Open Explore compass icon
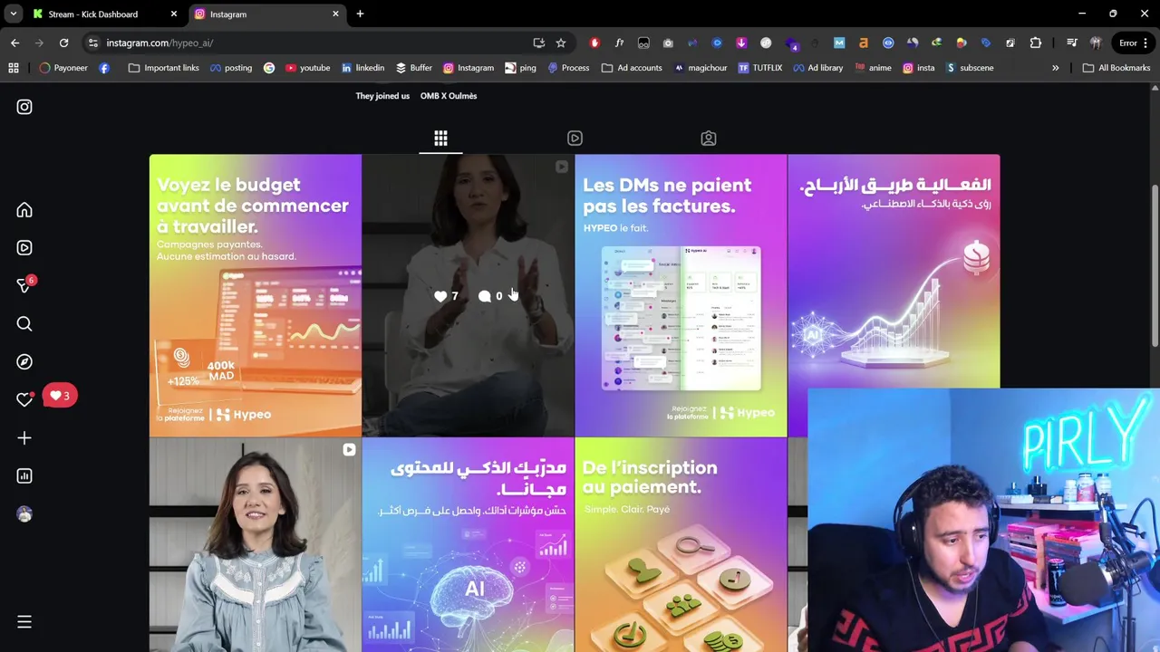Image resolution: width=1160 pixels, height=652 pixels. (x=24, y=362)
